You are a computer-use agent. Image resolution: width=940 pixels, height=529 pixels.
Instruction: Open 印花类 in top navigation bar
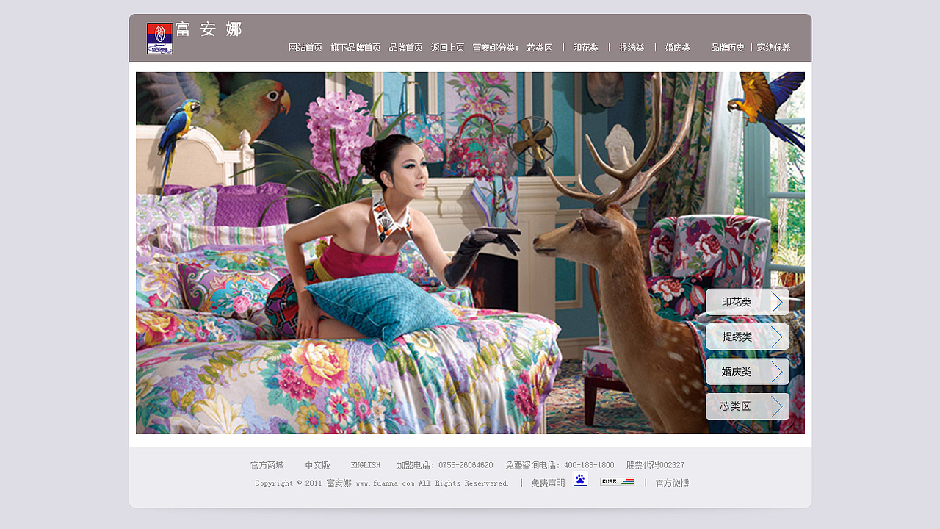[585, 48]
